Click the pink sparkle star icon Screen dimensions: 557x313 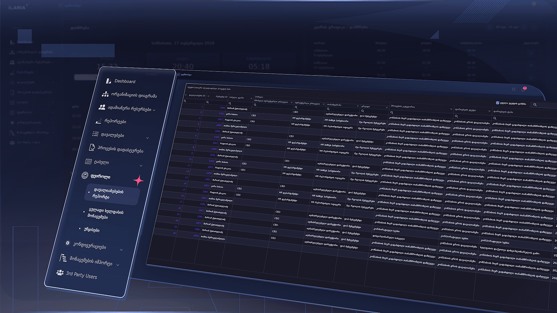[139, 181]
